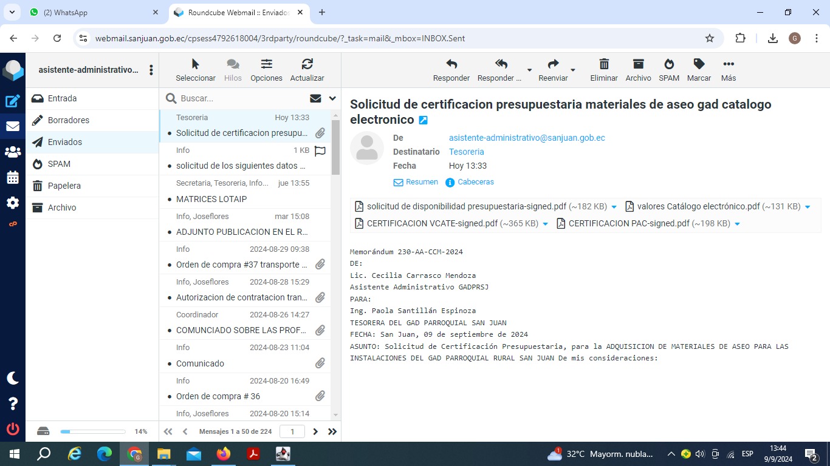Open the calendar icon in left sidebar
The height and width of the screenshot is (466, 830).
[13, 178]
